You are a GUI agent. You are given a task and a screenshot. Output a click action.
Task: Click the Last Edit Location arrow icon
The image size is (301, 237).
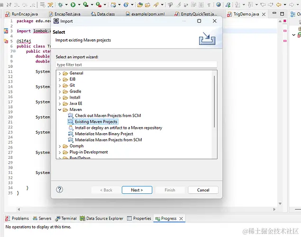click(263, 4)
